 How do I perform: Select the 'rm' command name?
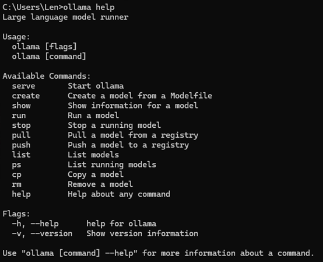click(16, 184)
